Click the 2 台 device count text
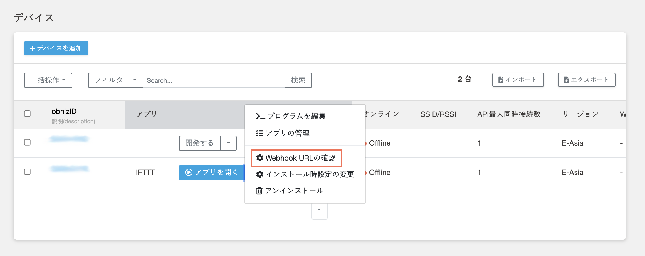645x256 pixels. (x=465, y=79)
